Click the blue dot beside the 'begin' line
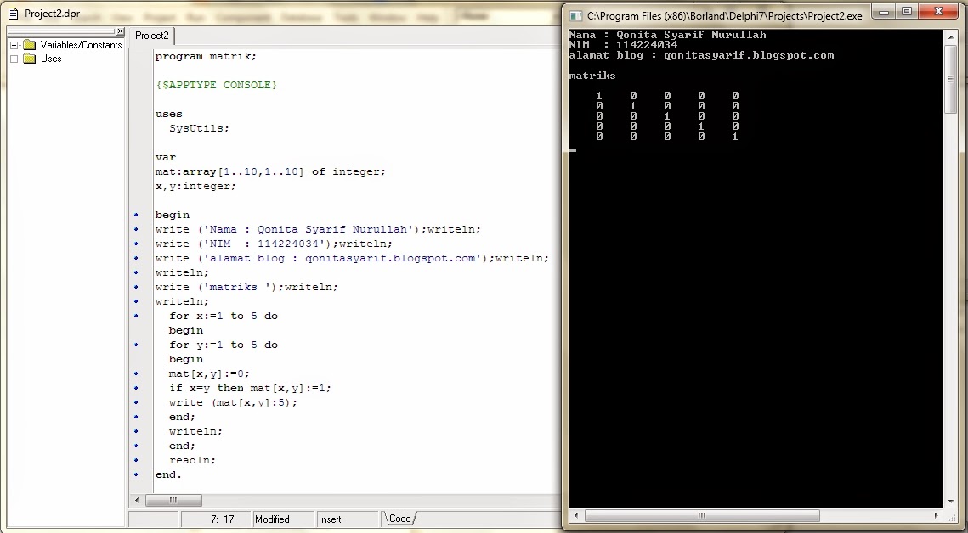The image size is (968, 533). click(136, 215)
